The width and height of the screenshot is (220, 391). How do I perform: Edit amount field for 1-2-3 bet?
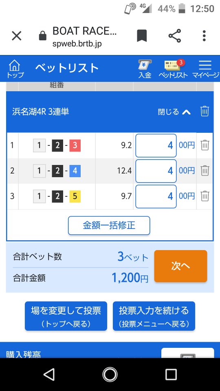(x=156, y=146)
